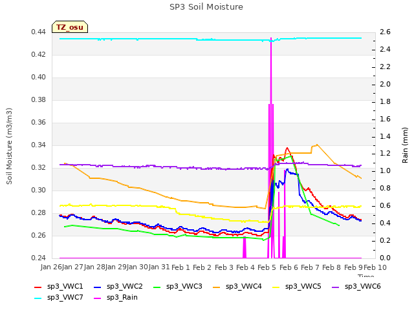Click the 2.6 rain axis tick value
The height and width of the screenshot is (310, 414).
(385, 32)
